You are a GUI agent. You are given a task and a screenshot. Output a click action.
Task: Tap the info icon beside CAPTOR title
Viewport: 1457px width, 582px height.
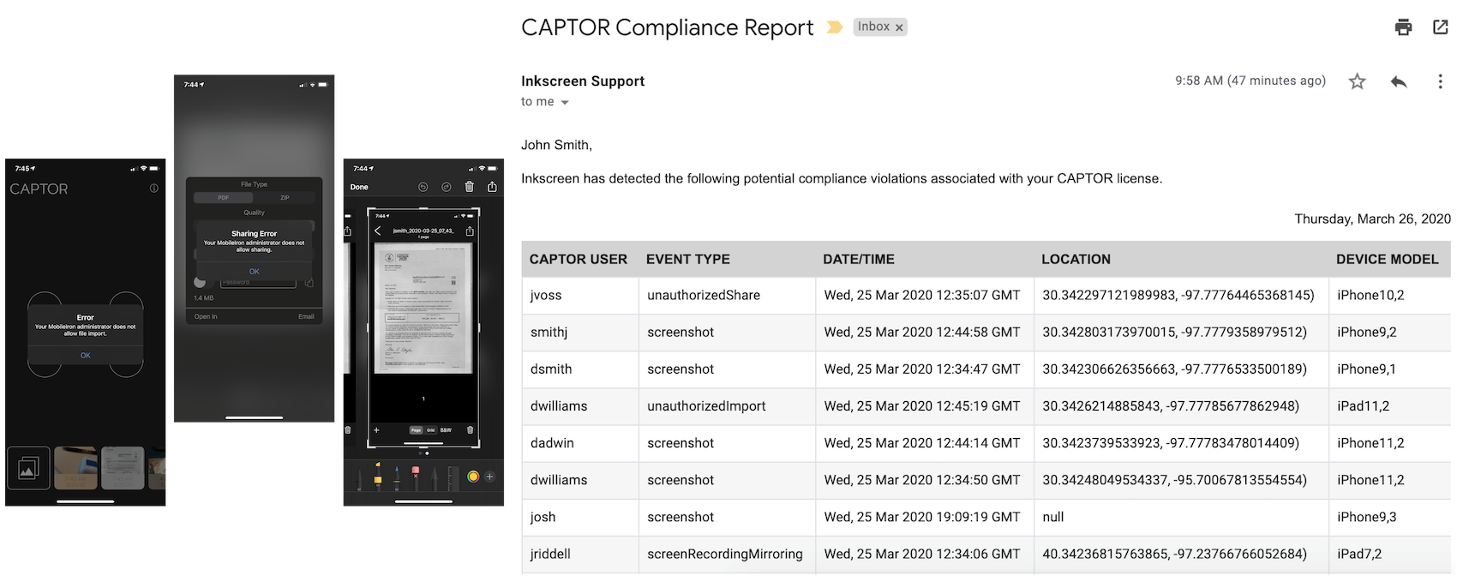click(x=154, y=189)
